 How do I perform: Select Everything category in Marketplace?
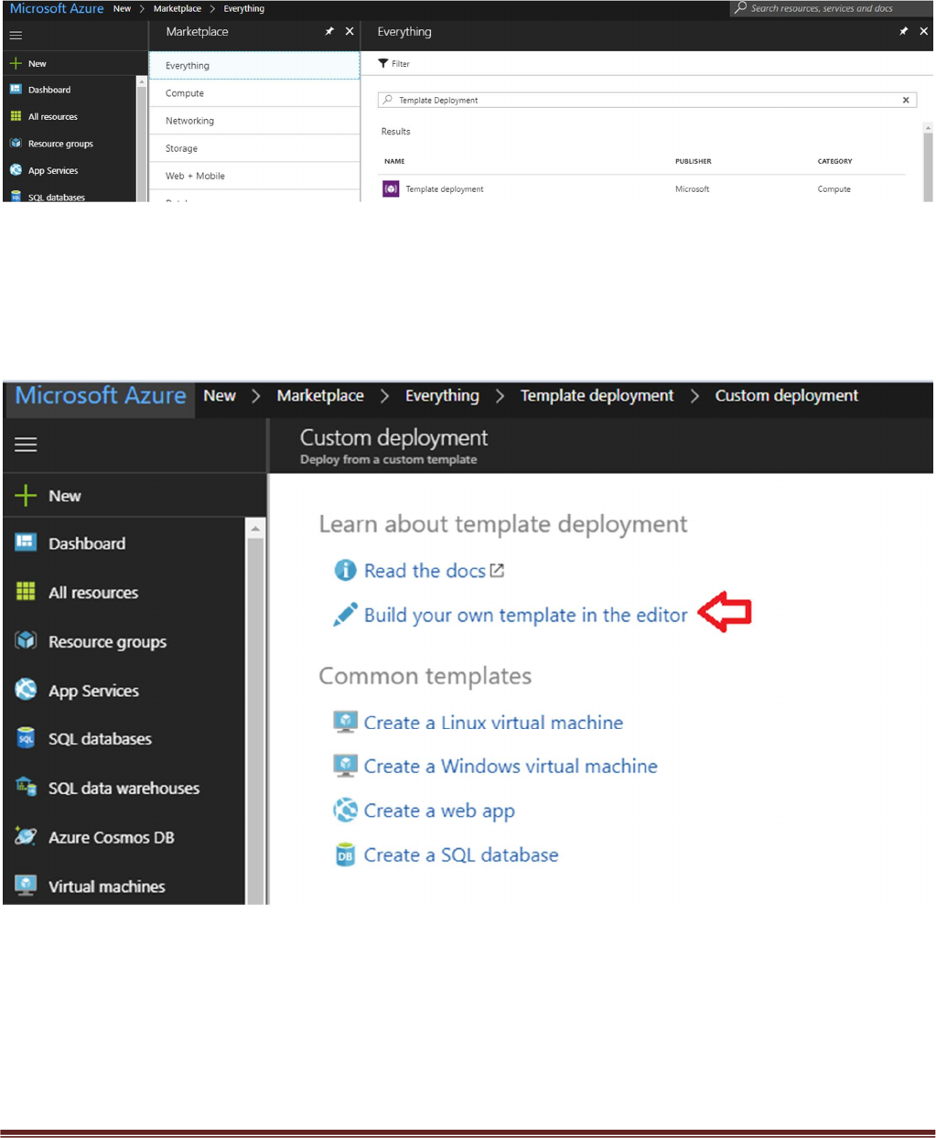[x=254, y=66]
